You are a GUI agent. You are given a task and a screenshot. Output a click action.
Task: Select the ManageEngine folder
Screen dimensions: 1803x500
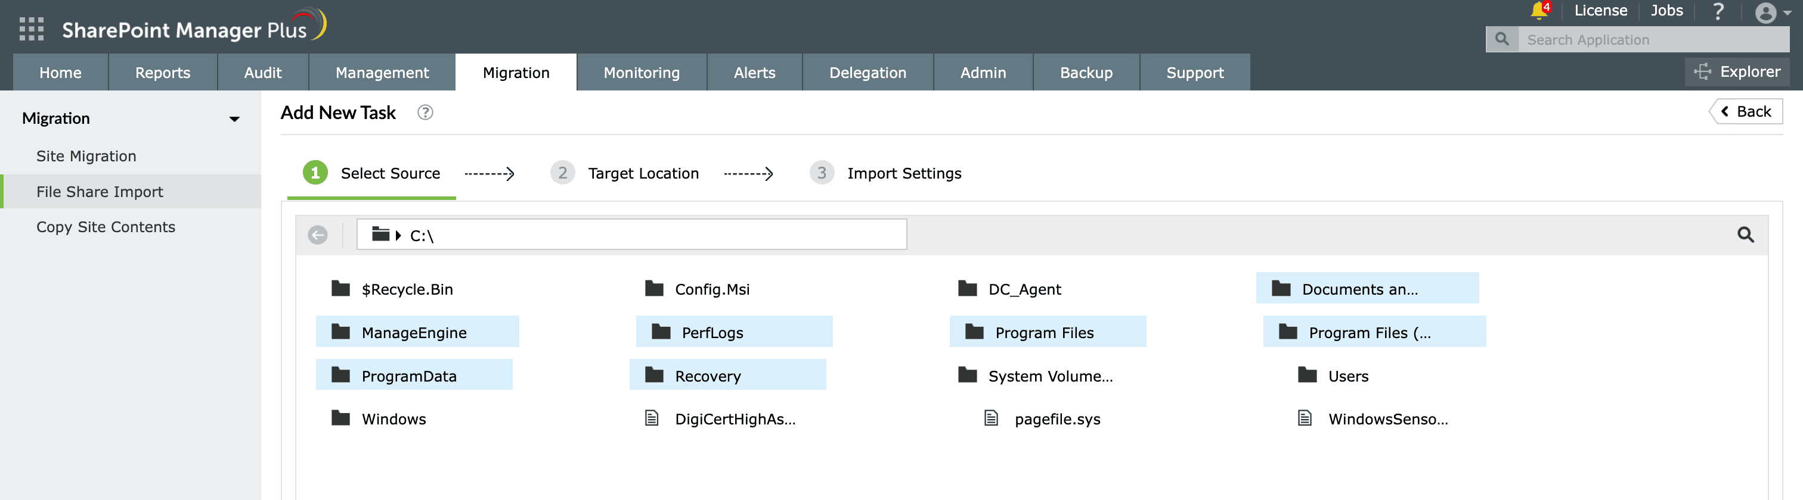click(417, 332)
